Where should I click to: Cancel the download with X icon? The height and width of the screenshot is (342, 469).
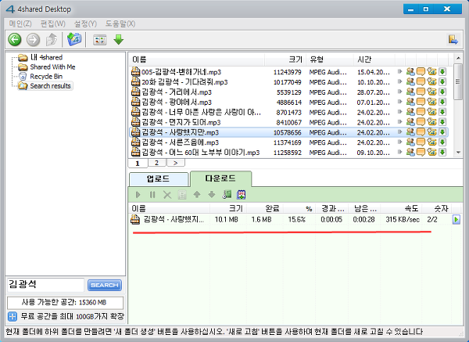pyautogui.click(x=167, y=195)
